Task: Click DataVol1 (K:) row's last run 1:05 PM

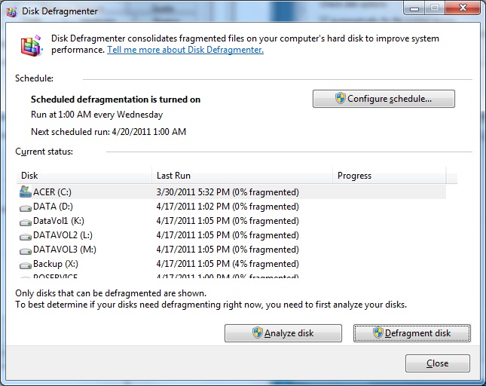Action: (228, 221)
